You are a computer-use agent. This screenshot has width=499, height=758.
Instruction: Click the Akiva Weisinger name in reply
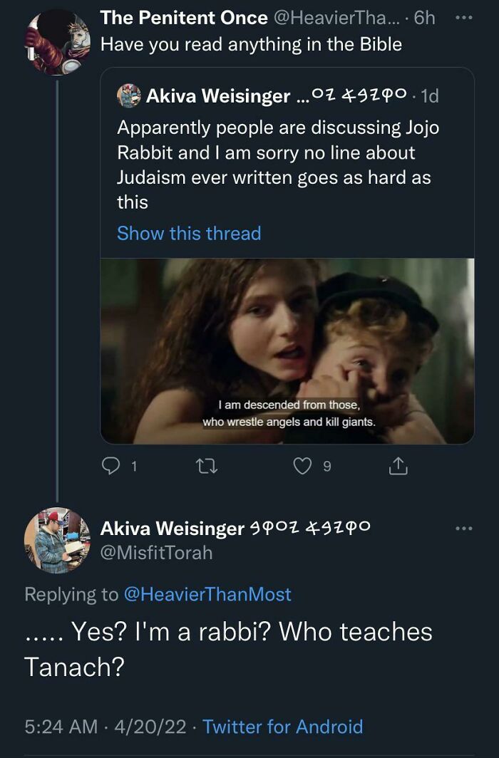tap(172, 528)
